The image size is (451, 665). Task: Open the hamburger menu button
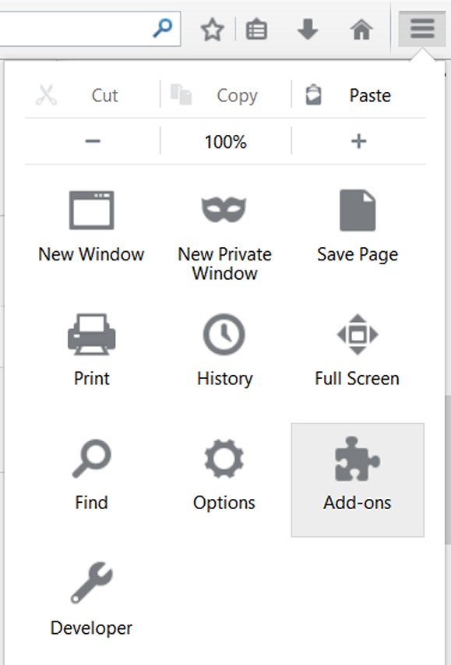(421, 30)
